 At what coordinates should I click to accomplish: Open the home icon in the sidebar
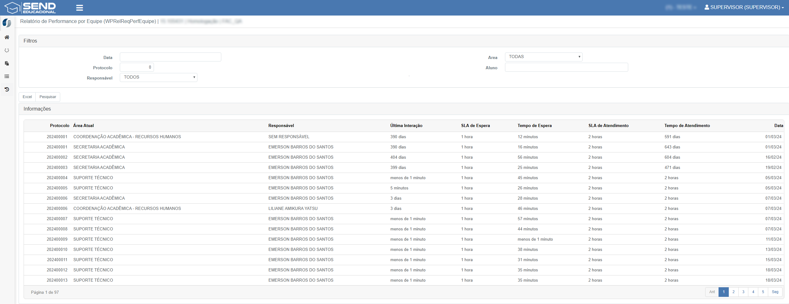[x=7, y=37]
